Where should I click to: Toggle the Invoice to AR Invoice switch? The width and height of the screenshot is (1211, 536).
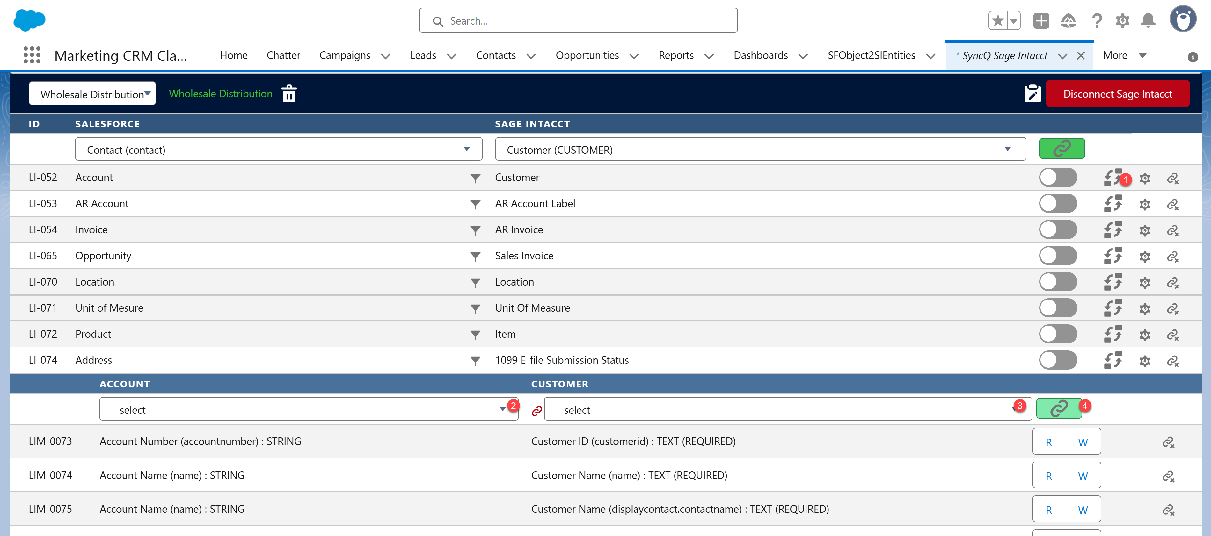(x=1058, y=229)
